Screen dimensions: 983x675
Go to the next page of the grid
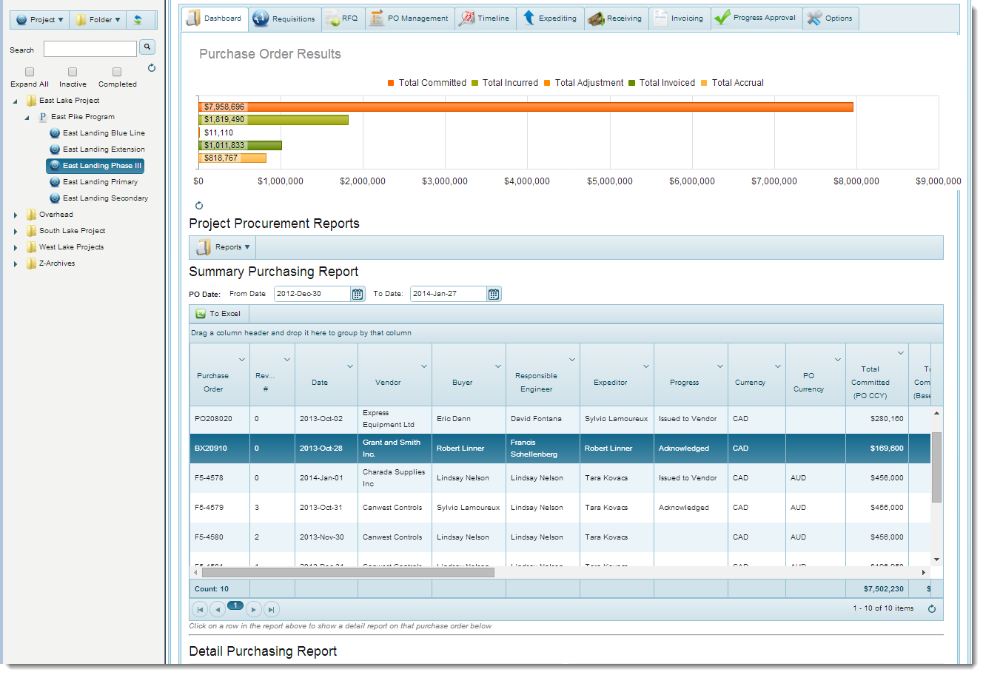point(253,610)
